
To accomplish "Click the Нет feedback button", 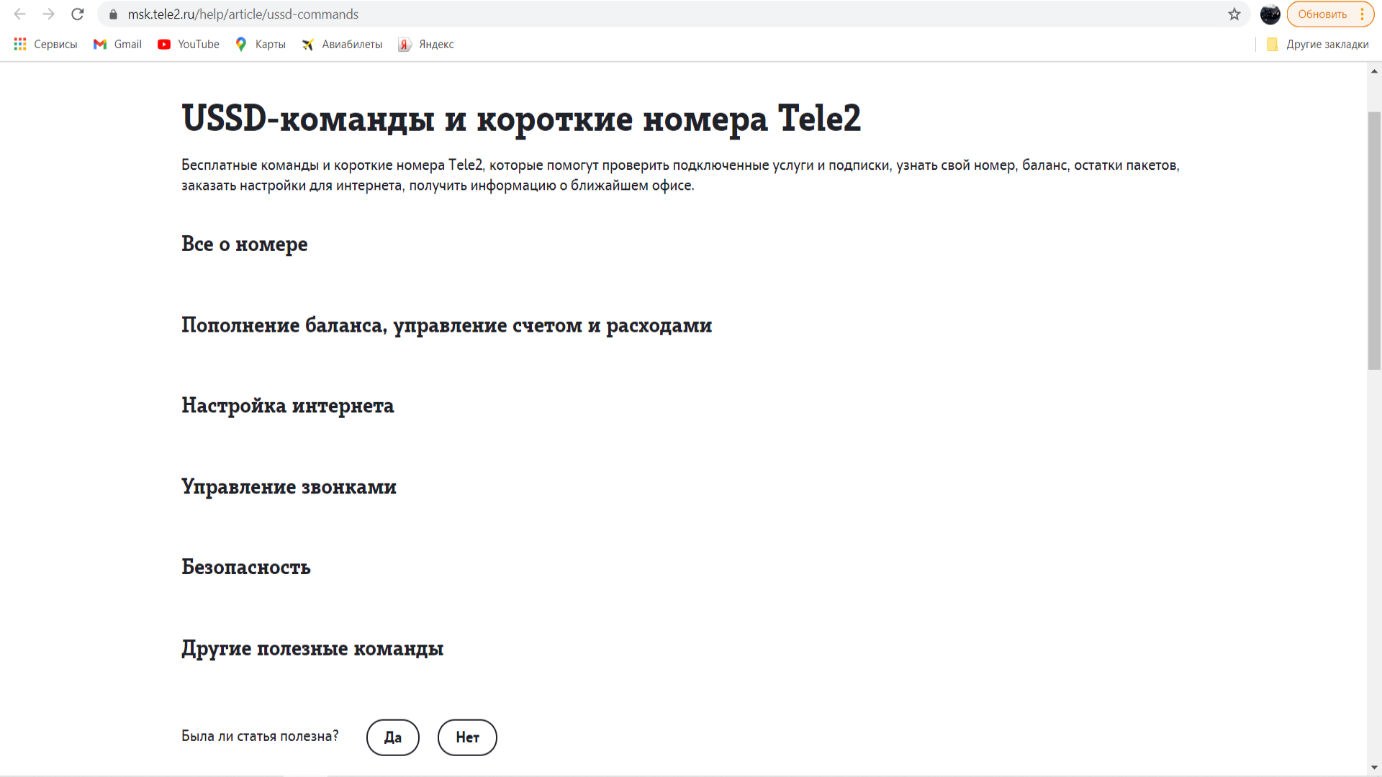I will coord(467,737).
